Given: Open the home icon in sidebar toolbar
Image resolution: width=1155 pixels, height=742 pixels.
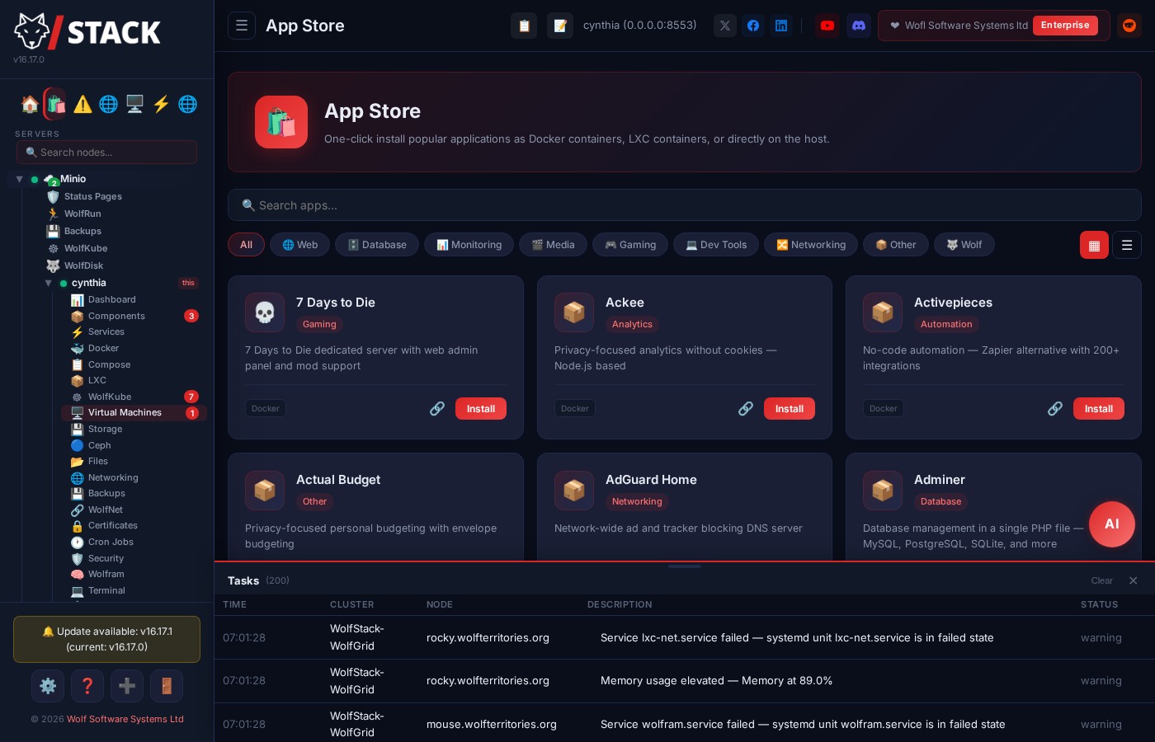Looking at the screenshot, I should point(30,104).
